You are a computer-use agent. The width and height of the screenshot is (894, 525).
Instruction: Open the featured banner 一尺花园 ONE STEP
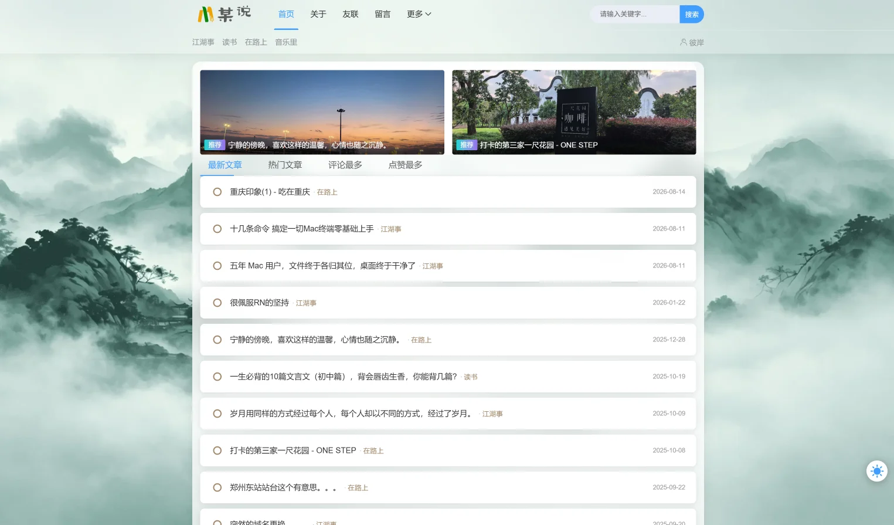574,113
